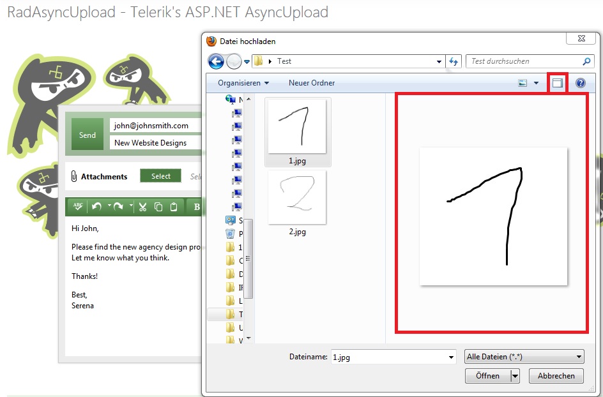Click the magnifier search icon

(586, 61)
